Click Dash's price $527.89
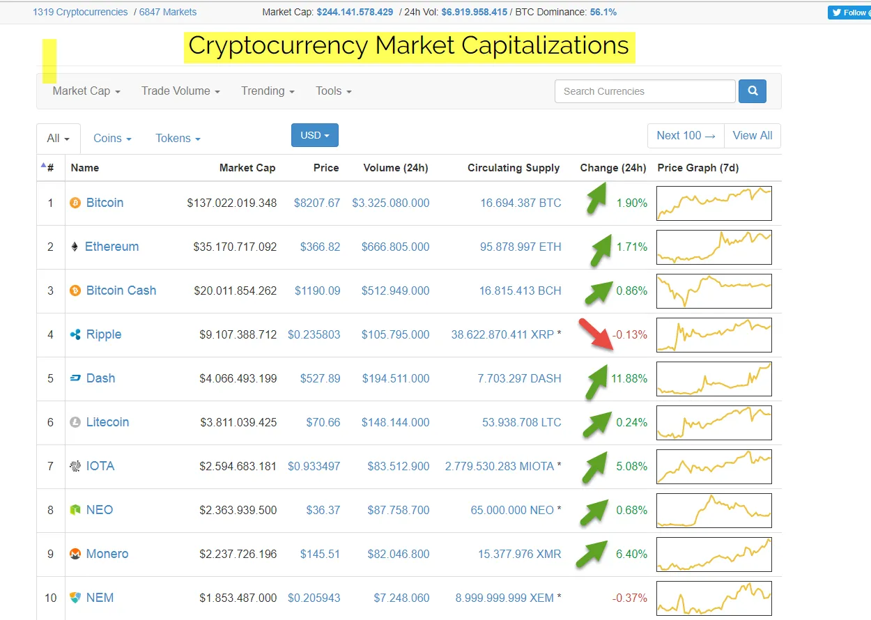 321,379
